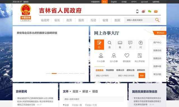Open the WeChat icon in header
The image size is (179, 107).
(150, 11)
